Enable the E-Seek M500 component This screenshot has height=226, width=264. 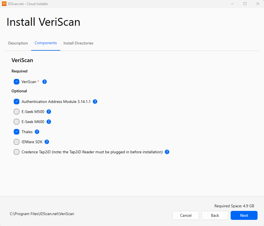17,112
